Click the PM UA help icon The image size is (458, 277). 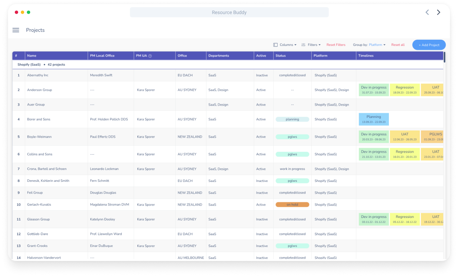pos(150,56)
